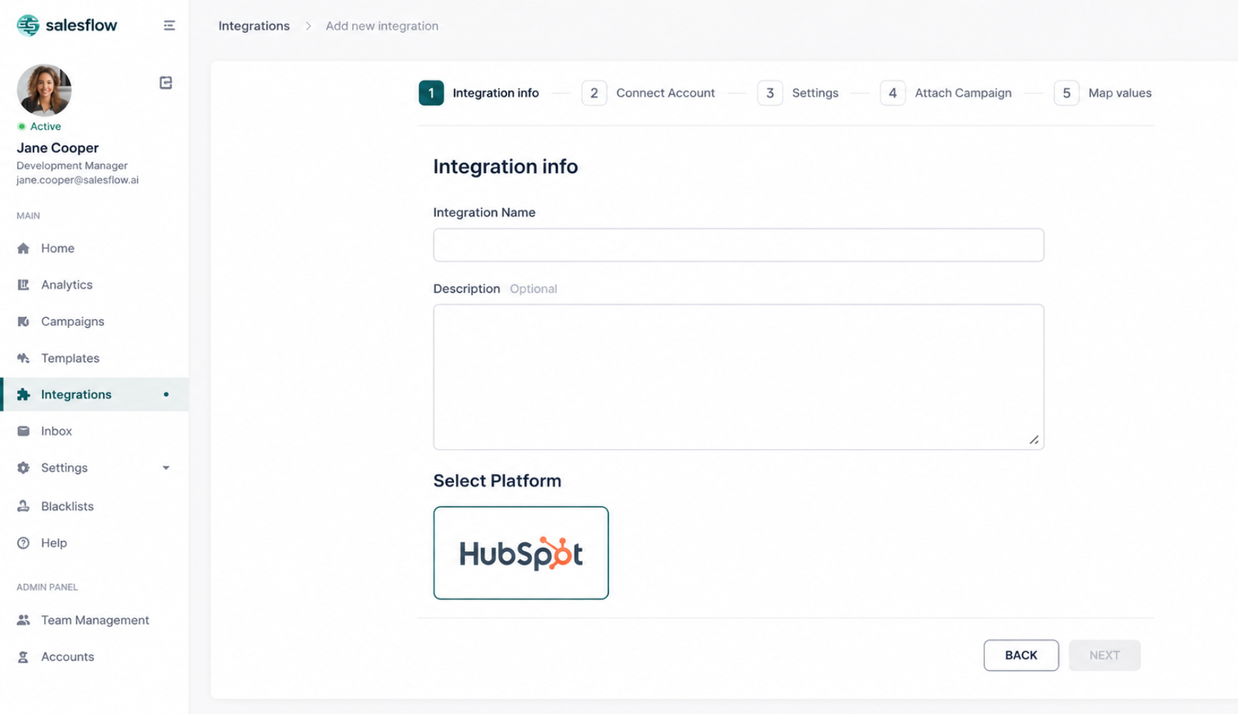This screenshot has height=714, width=1238.
Task: Click the Settings gear icon
Action: click(23, 468)
